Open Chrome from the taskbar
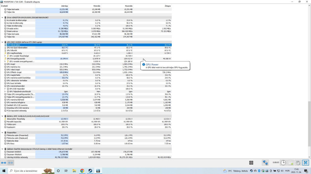This screenshot has height=174, width=311. tap(82, 171)
